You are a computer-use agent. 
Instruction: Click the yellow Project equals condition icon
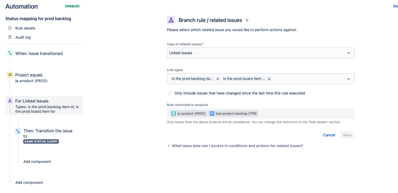point(10,75)
